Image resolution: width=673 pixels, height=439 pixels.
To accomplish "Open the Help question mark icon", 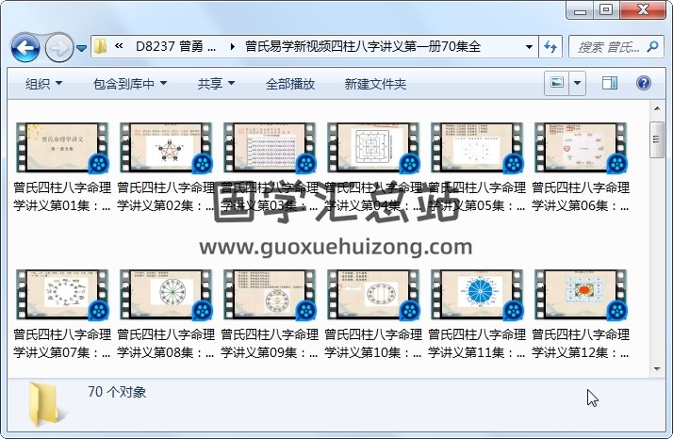I will [644, 83].
